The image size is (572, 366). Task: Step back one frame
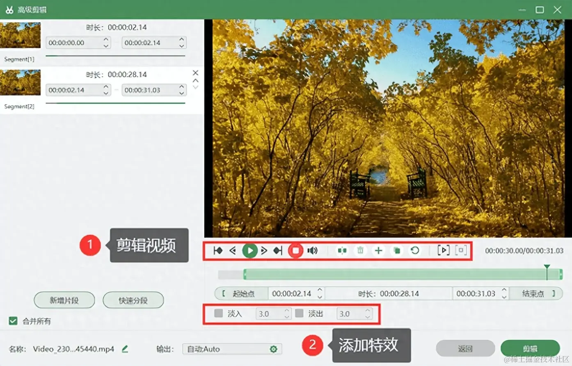click(233, 250)
